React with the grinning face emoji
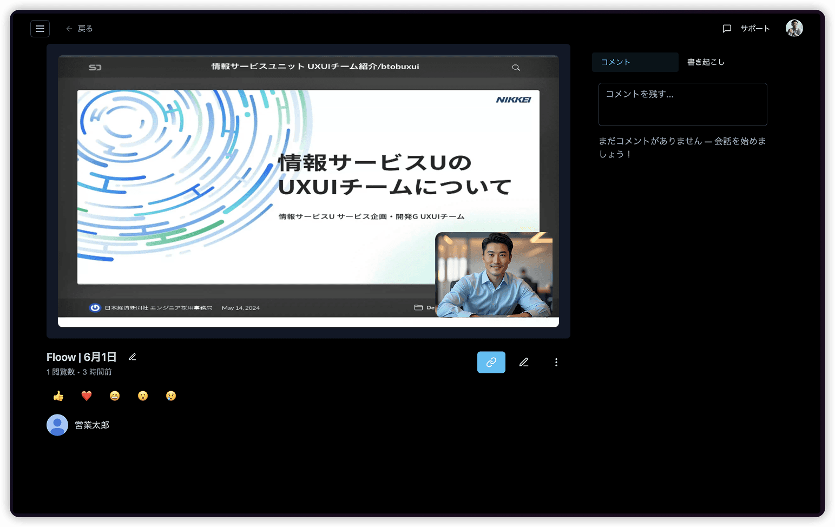This screenshot has width=835, height=527. click(115, 396)
